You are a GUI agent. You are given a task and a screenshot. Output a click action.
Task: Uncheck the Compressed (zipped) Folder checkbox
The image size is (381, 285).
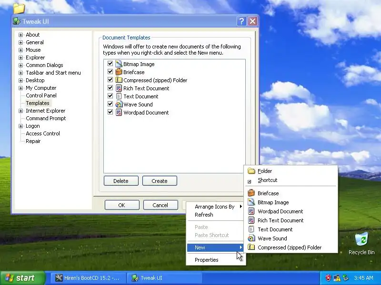coord(110,80)
